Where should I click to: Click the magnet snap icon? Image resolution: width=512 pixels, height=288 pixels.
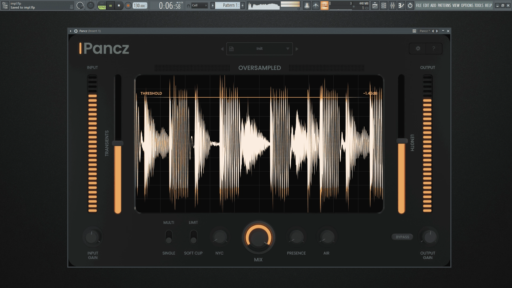tap(188, 6)
